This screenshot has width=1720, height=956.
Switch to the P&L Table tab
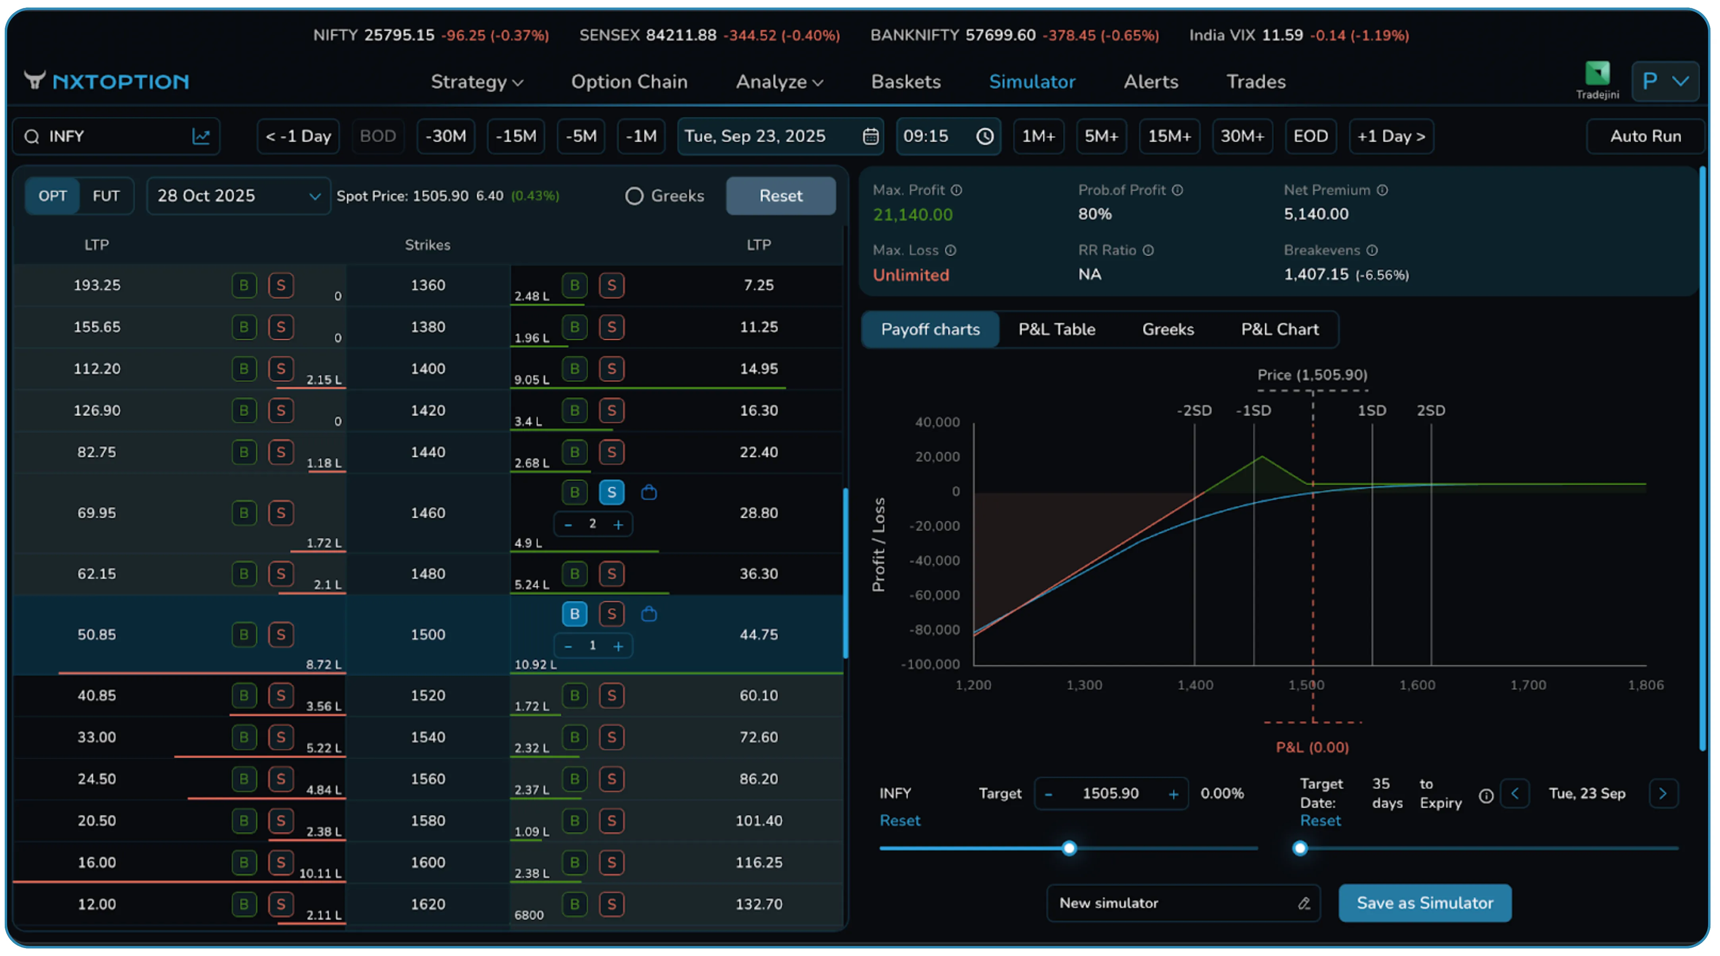1056,329
